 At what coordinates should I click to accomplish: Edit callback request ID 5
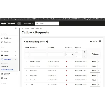pyautogui.click(x=94, y=80)
